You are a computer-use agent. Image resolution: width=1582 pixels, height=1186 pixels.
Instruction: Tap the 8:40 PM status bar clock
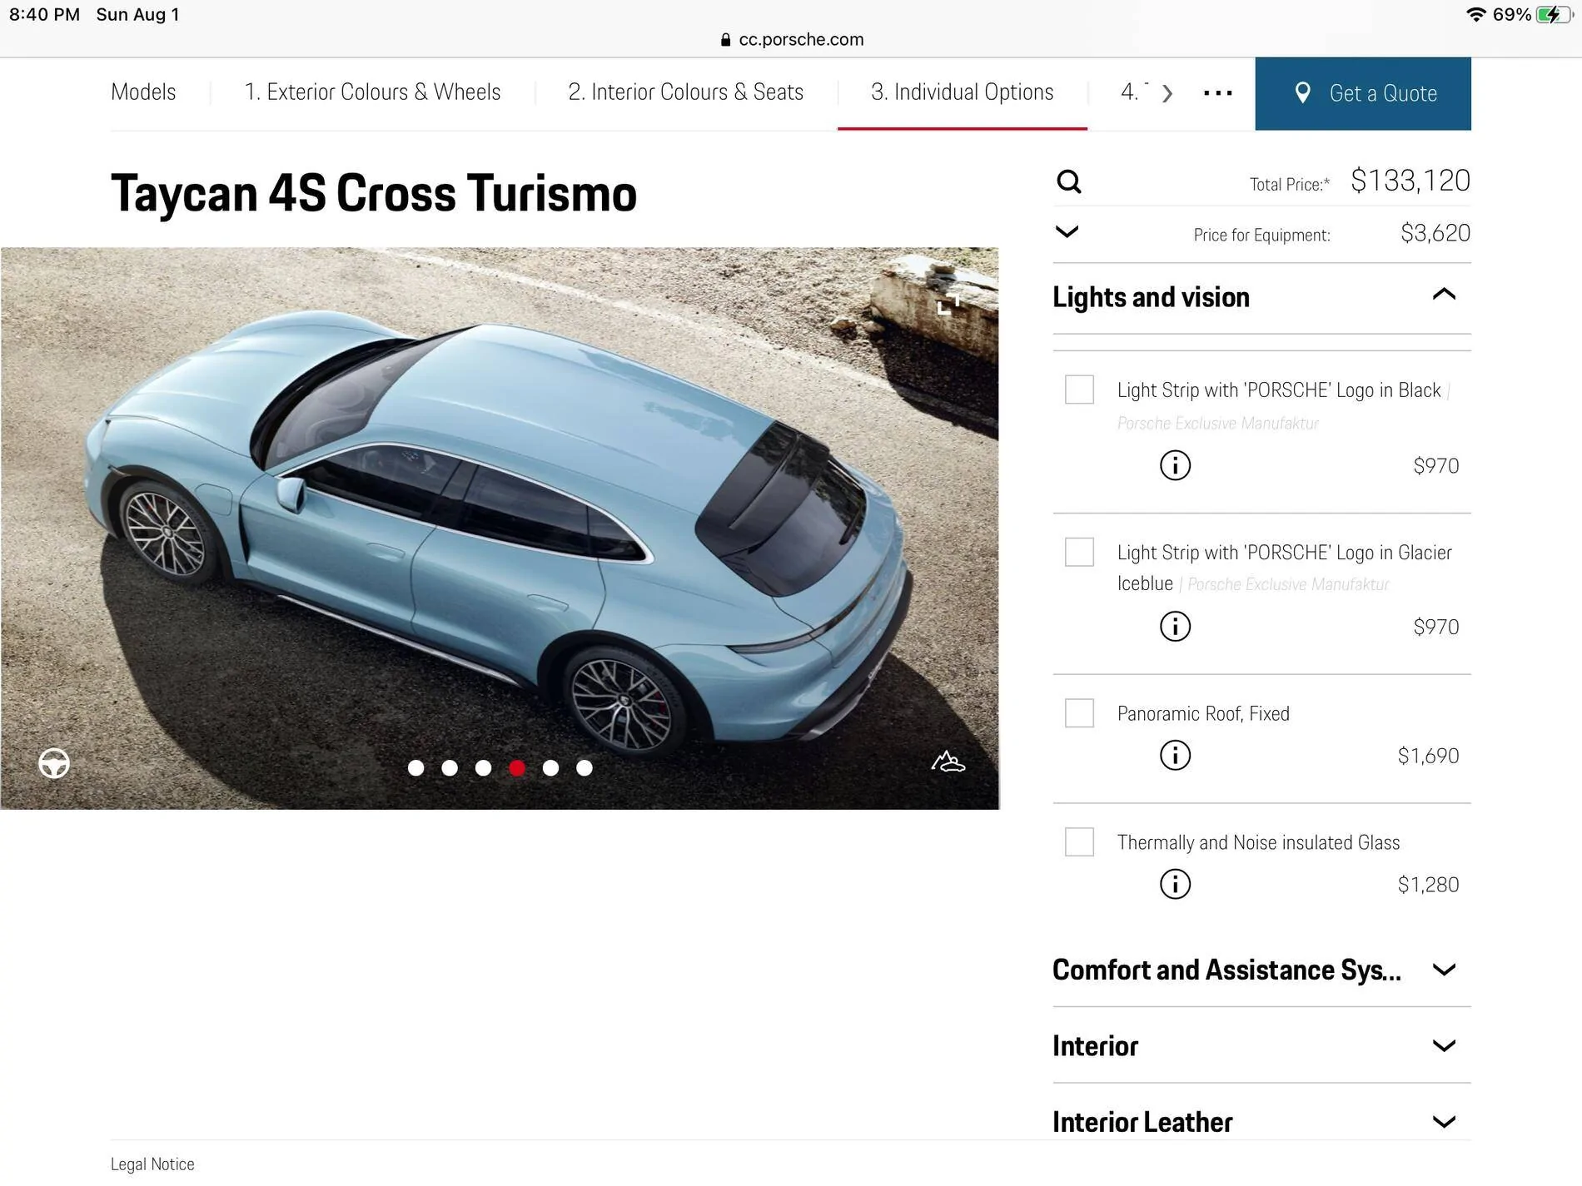click(x=44, y=14)
